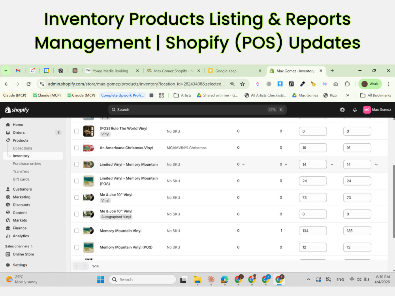Click the Shopify logo

point(17,110)
